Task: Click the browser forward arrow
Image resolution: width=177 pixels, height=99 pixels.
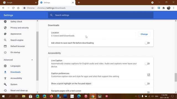Action: [8, 8]
